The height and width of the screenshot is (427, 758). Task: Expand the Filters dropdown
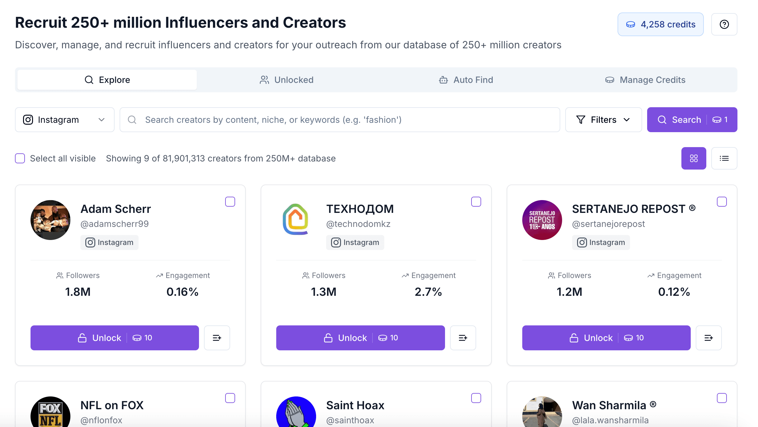[x=603, y=120]
